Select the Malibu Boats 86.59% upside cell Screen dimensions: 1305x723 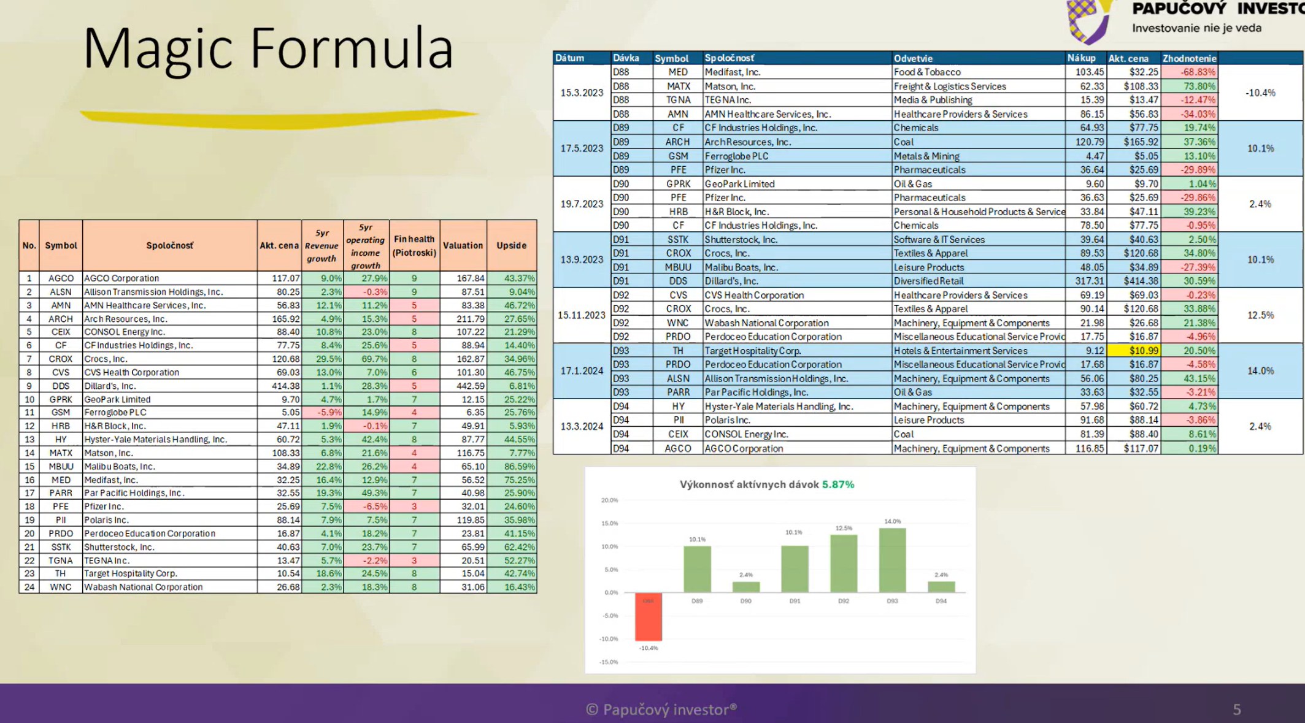coord(512,467)
